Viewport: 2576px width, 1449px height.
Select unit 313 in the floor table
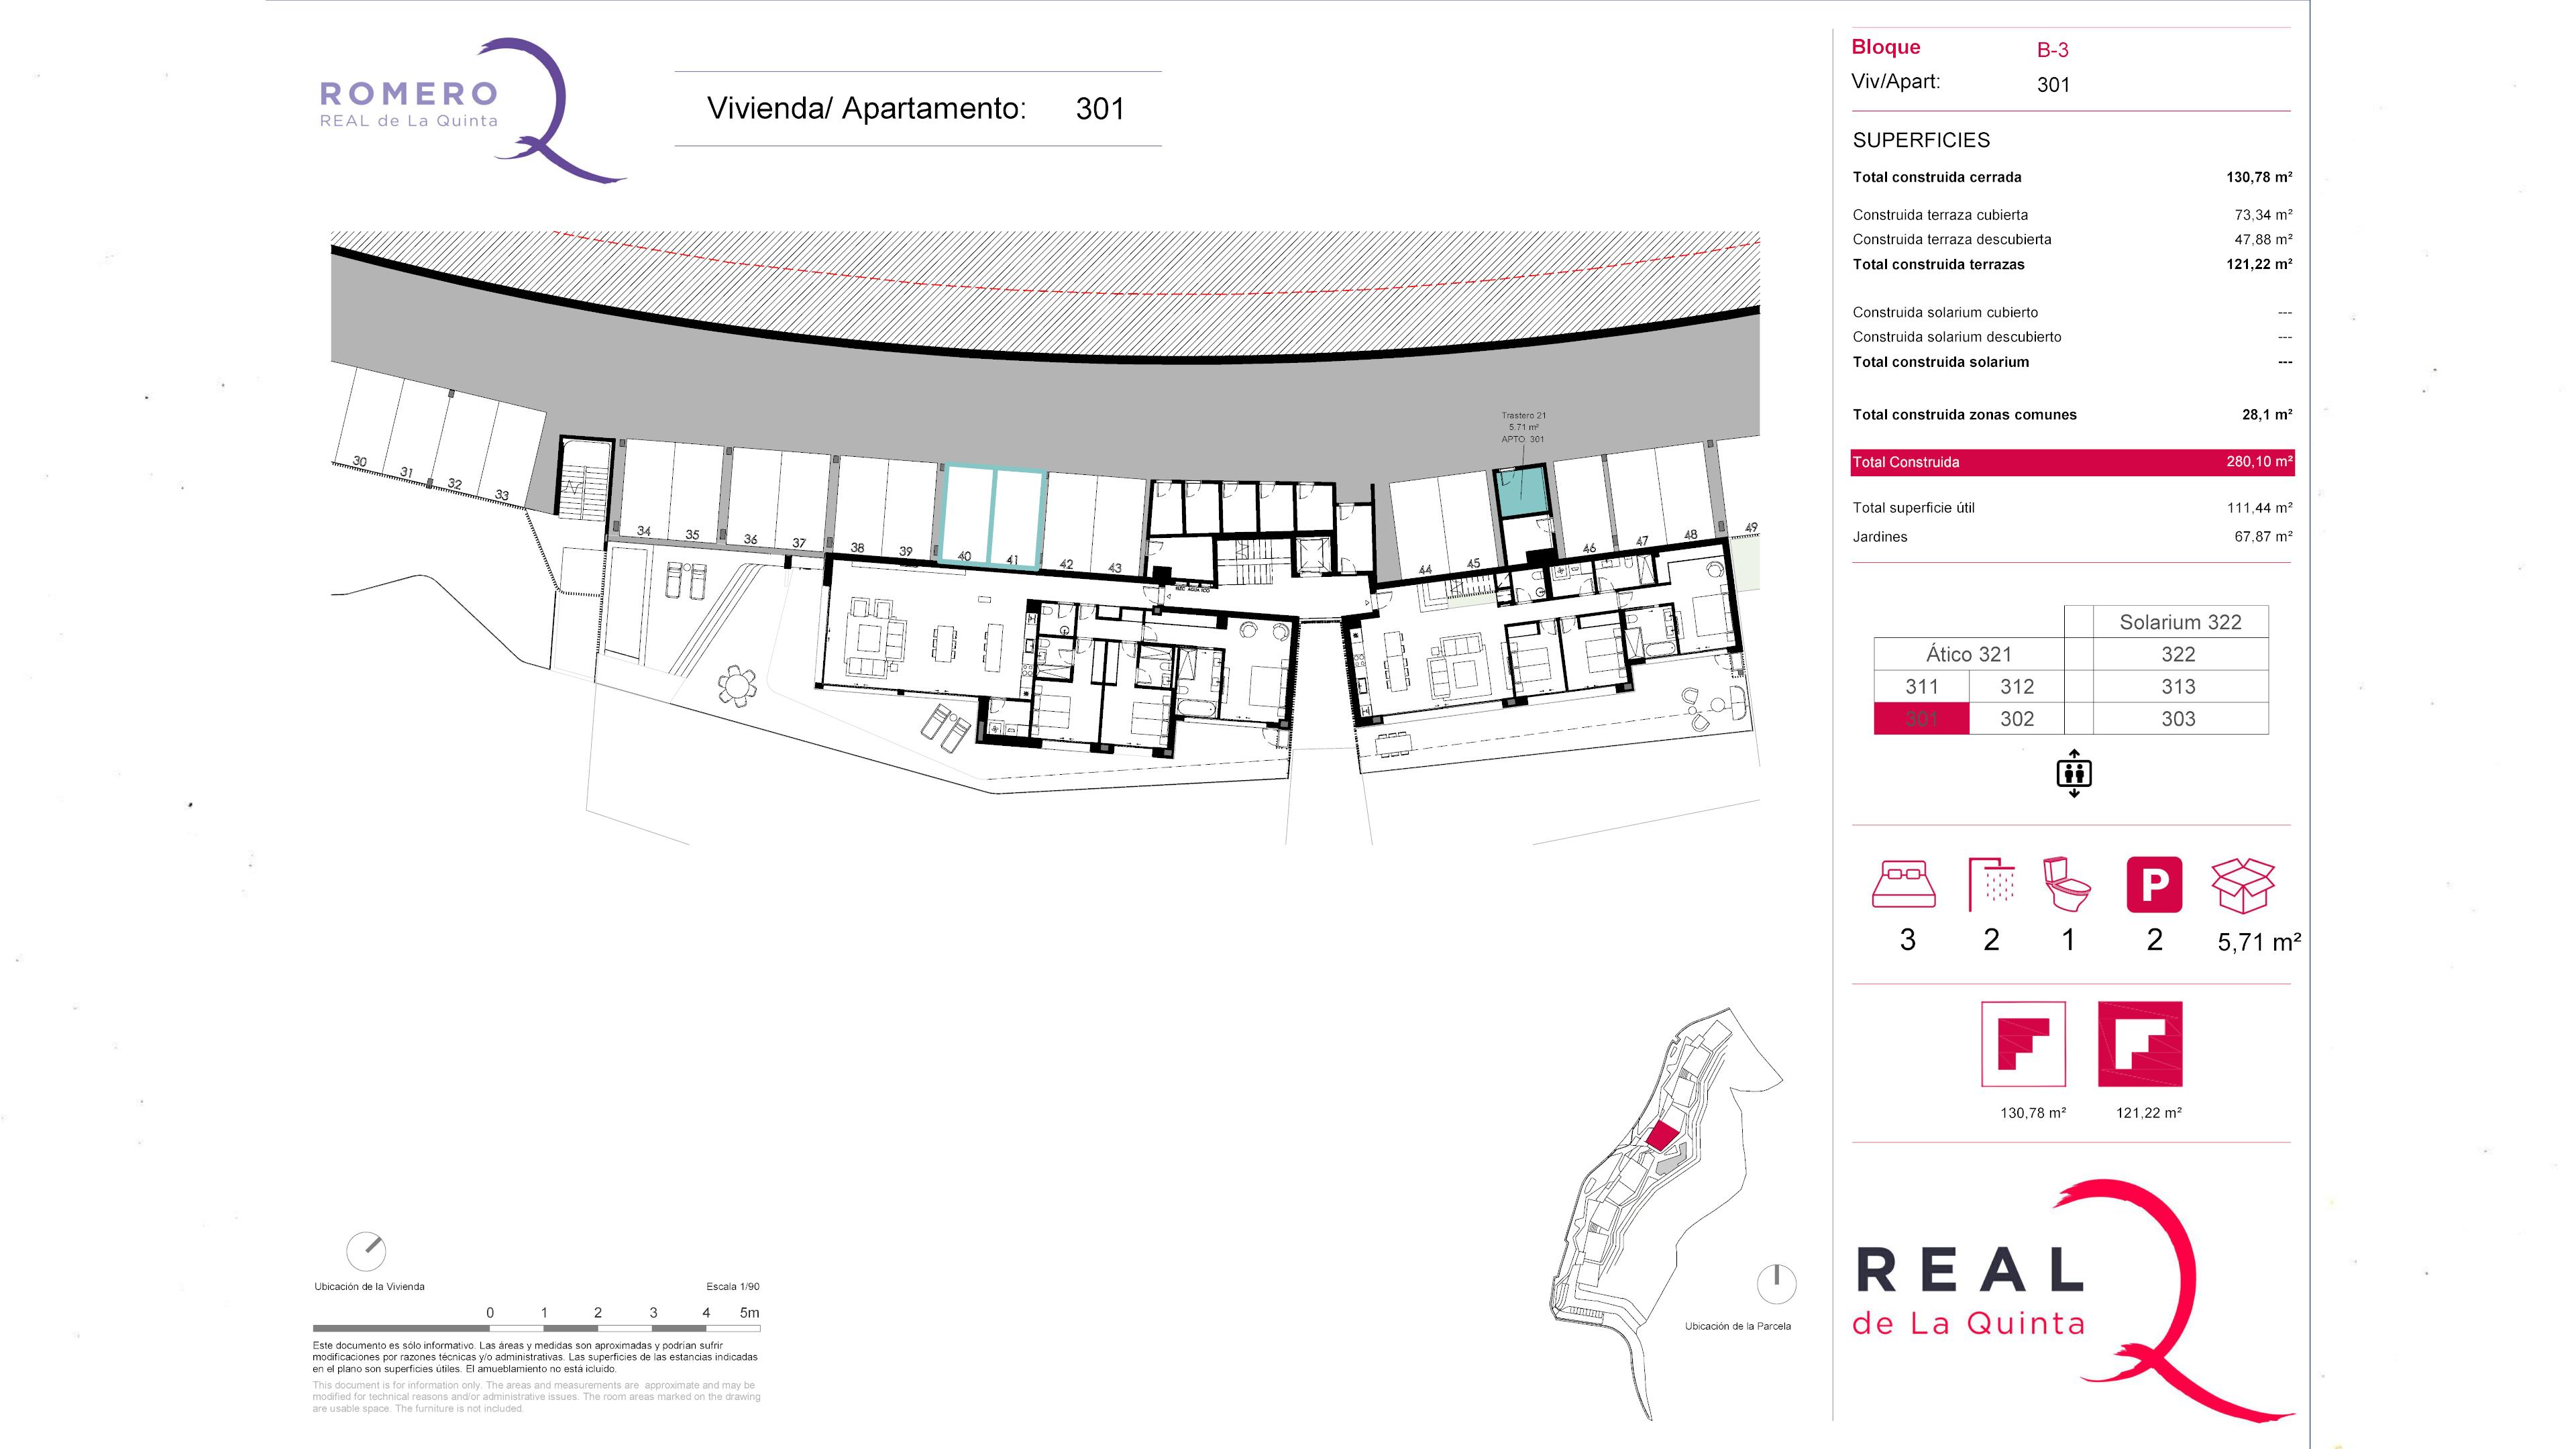pos(2178,686)
